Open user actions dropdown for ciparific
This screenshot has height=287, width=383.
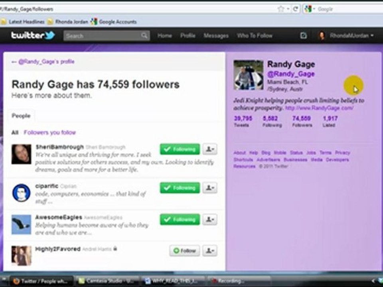(210, 188)
